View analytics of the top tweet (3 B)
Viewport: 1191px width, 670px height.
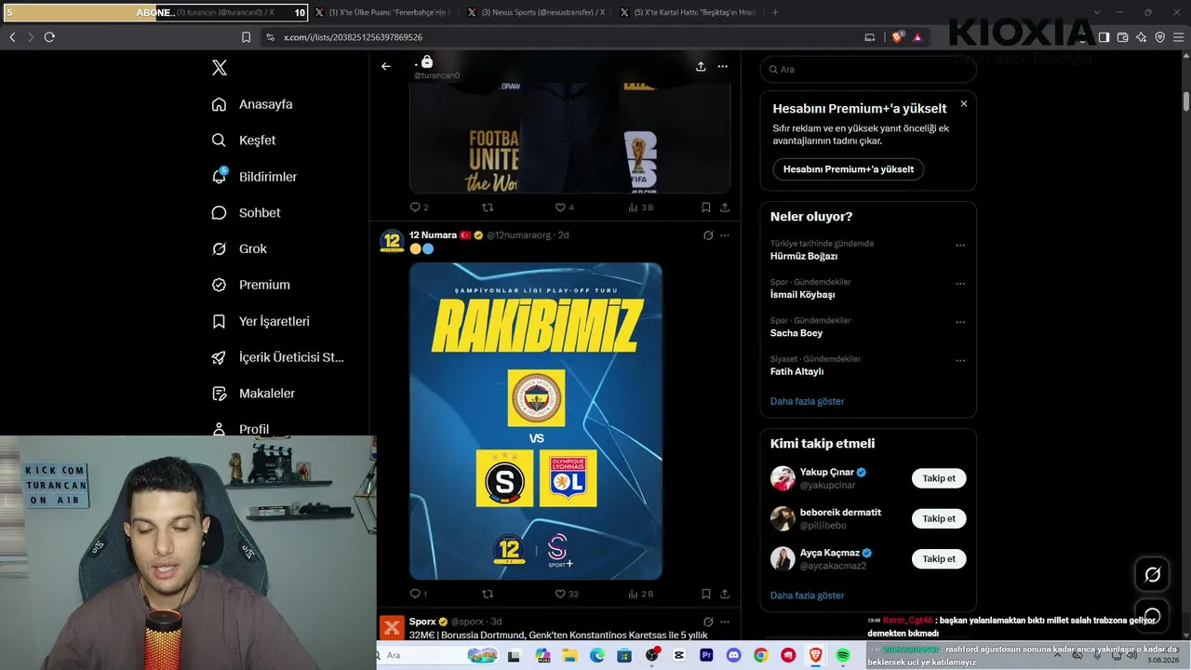point(641,208)
